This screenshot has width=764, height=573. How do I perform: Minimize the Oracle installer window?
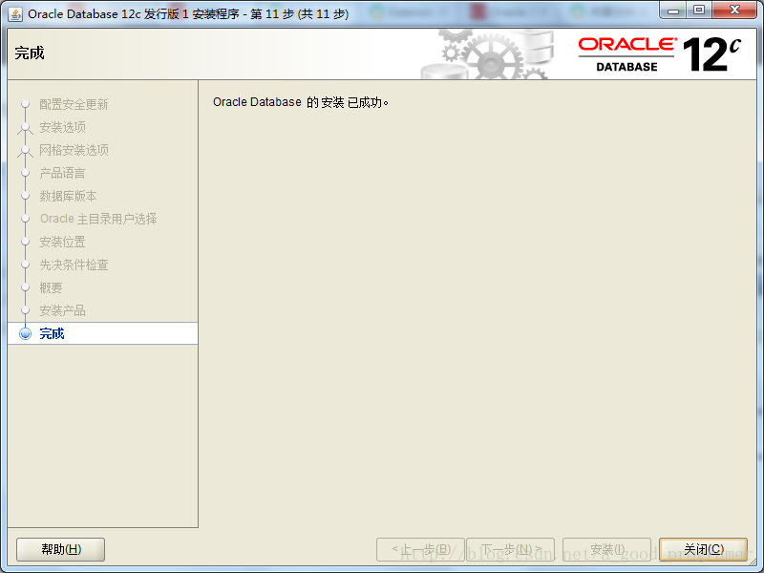coord(673,10)
